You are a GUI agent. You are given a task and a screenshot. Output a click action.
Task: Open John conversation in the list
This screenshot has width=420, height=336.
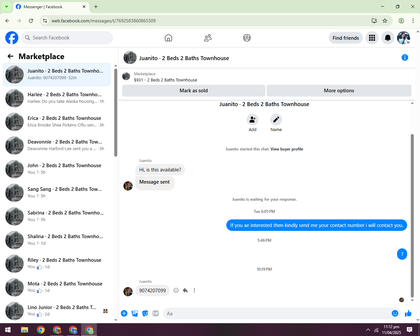pos(56,169)
